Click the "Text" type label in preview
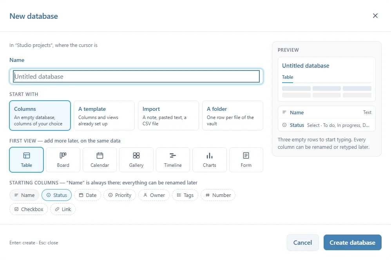391x260 pixels. click(x=367, y=112)
